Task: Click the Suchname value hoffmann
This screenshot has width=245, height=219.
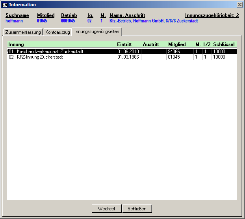Action: [15, 21]
